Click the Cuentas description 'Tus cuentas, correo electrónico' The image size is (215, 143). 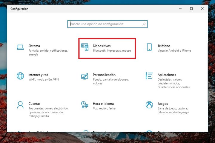click(48, 108)
